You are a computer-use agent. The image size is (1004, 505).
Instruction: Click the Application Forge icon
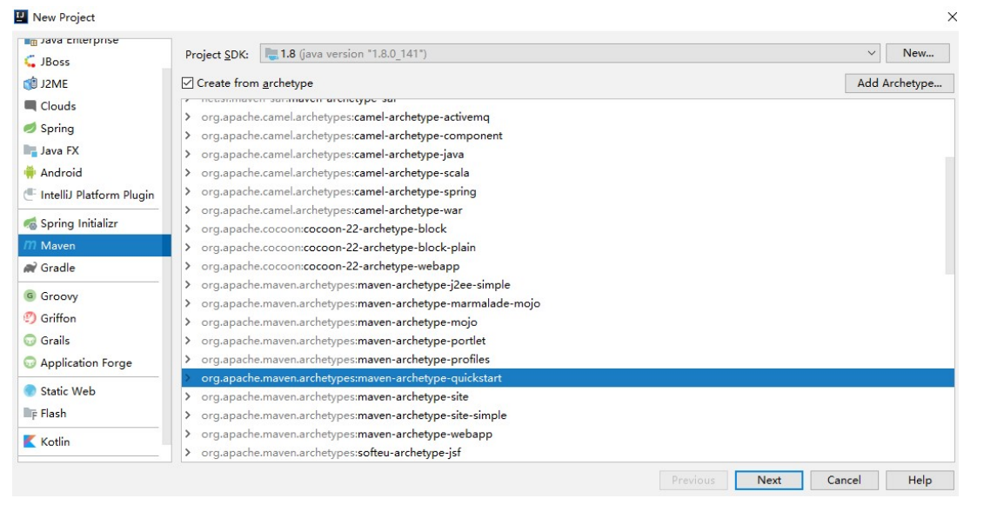point(30,362)
